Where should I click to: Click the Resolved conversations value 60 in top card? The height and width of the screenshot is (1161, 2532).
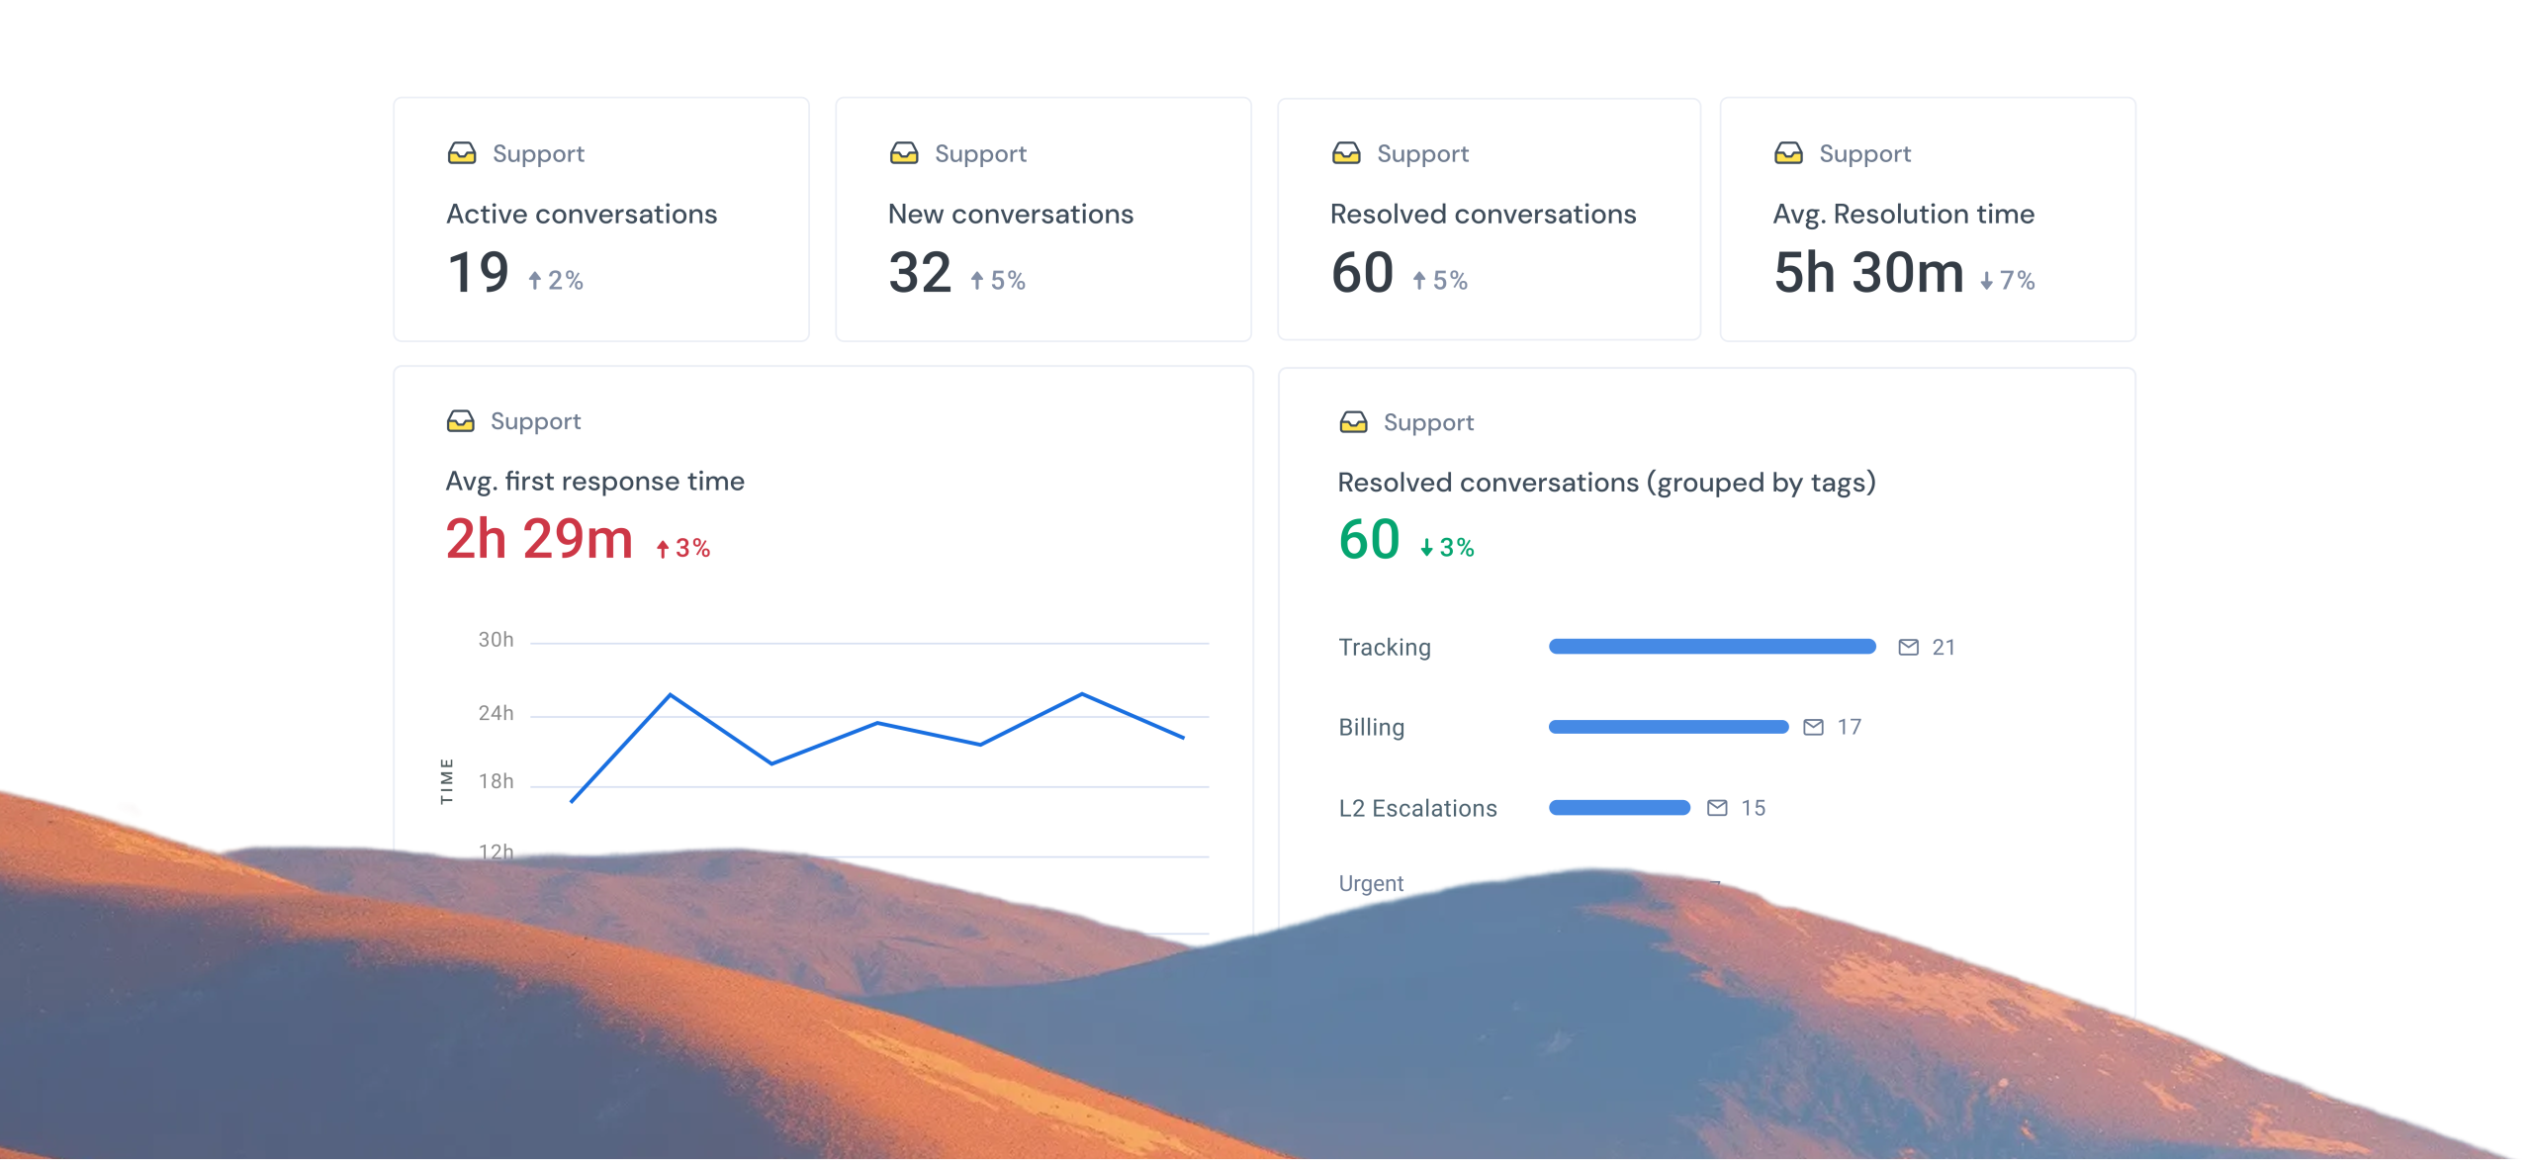1362,273
